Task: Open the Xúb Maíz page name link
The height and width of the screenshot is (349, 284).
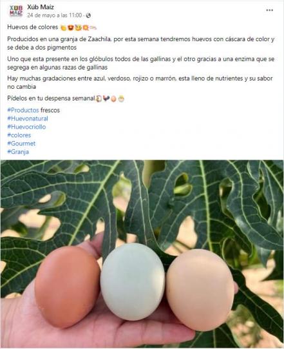Action: click(41, 7)
